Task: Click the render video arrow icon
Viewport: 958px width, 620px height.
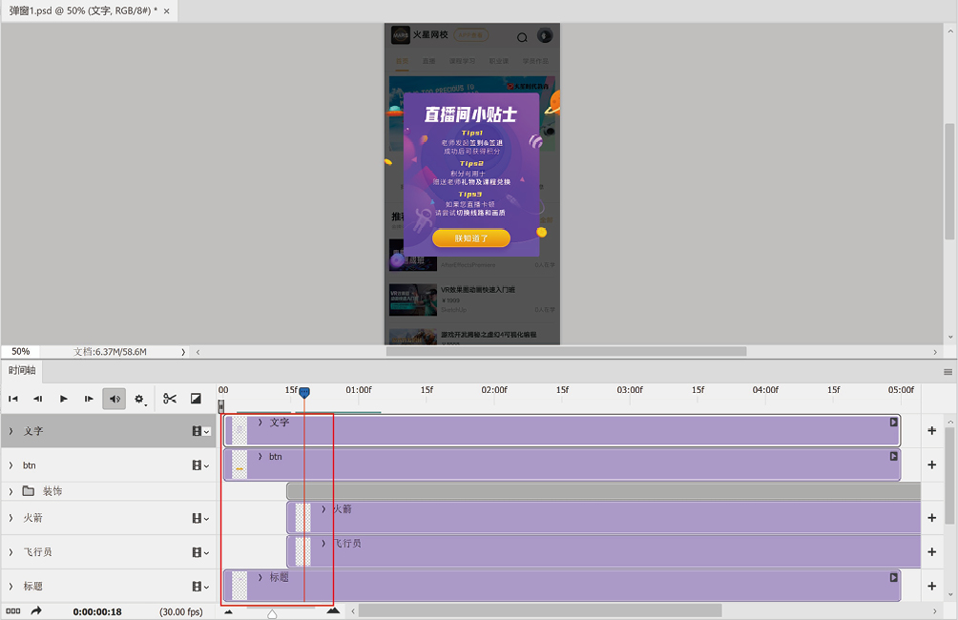Action: (36, 610)
